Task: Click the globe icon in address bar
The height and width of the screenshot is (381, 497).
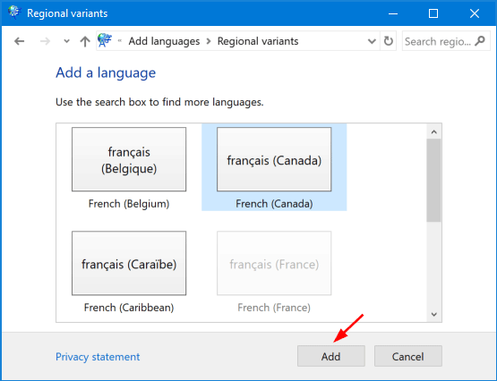Action: (105, 40)
